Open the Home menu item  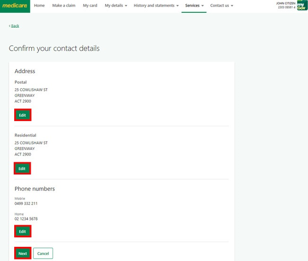pyautogui.click(x=39, y=6)
